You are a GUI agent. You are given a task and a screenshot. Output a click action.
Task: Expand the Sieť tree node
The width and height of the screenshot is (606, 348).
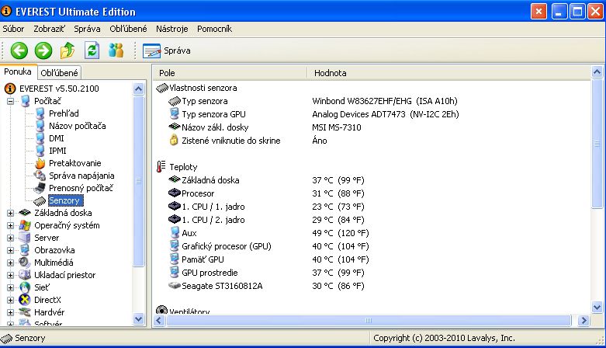[10, 287]
